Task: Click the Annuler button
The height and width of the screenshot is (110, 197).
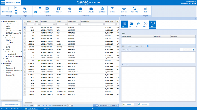Action: click(144, 104)
